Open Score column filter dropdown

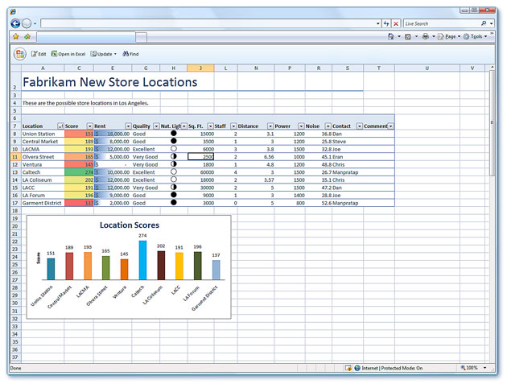(90, 126)
